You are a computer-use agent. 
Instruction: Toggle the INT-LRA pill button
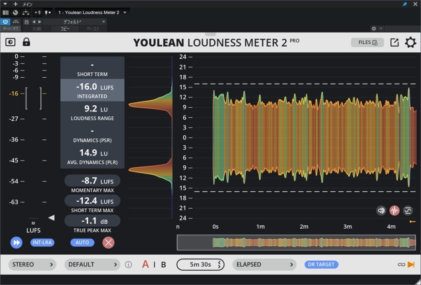click(x=42, y=243)
